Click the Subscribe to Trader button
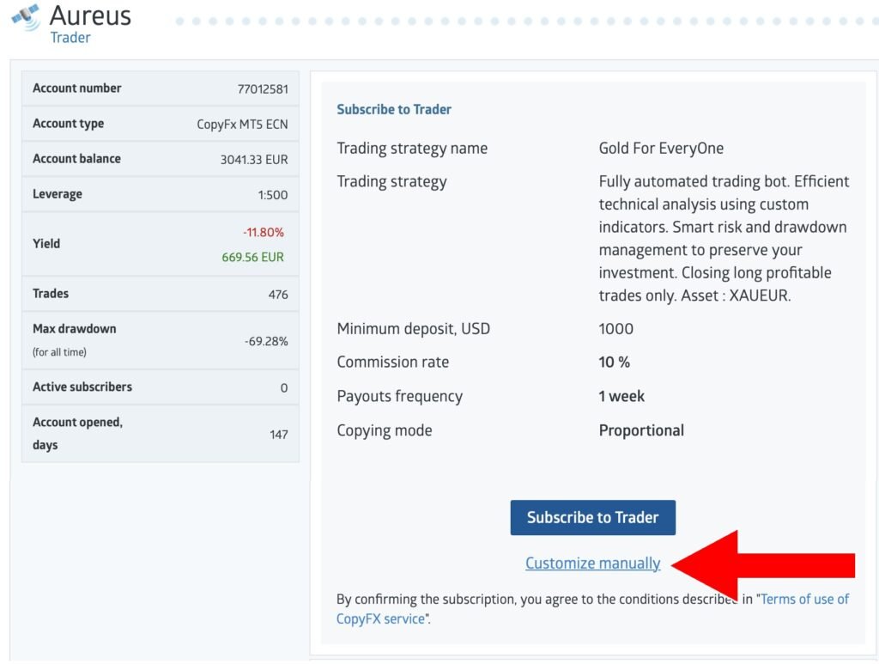 click(592, 518)
